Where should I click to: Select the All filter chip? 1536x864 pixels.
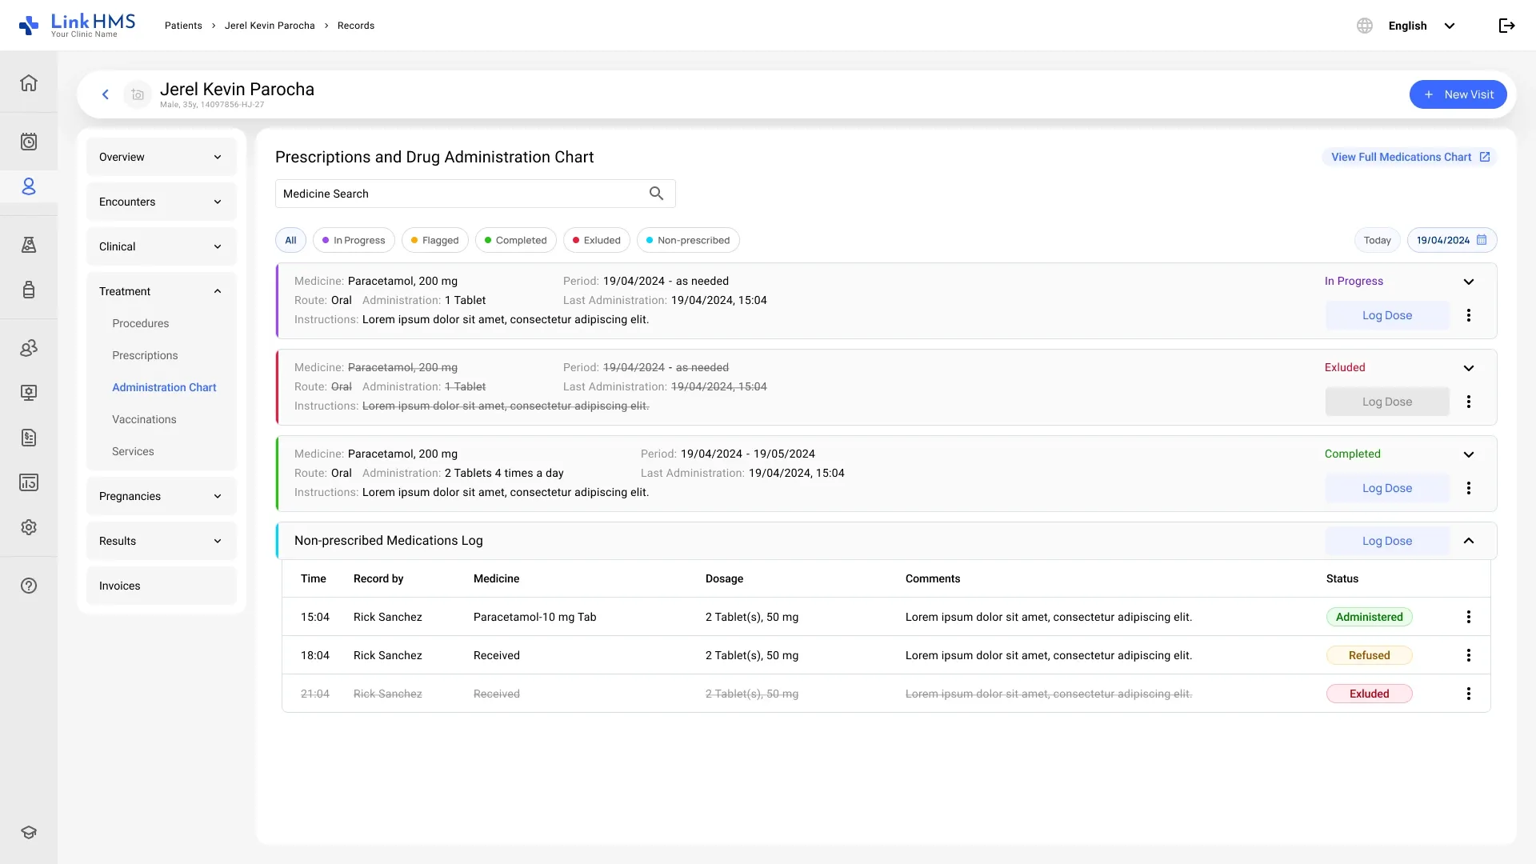[290, 240]
